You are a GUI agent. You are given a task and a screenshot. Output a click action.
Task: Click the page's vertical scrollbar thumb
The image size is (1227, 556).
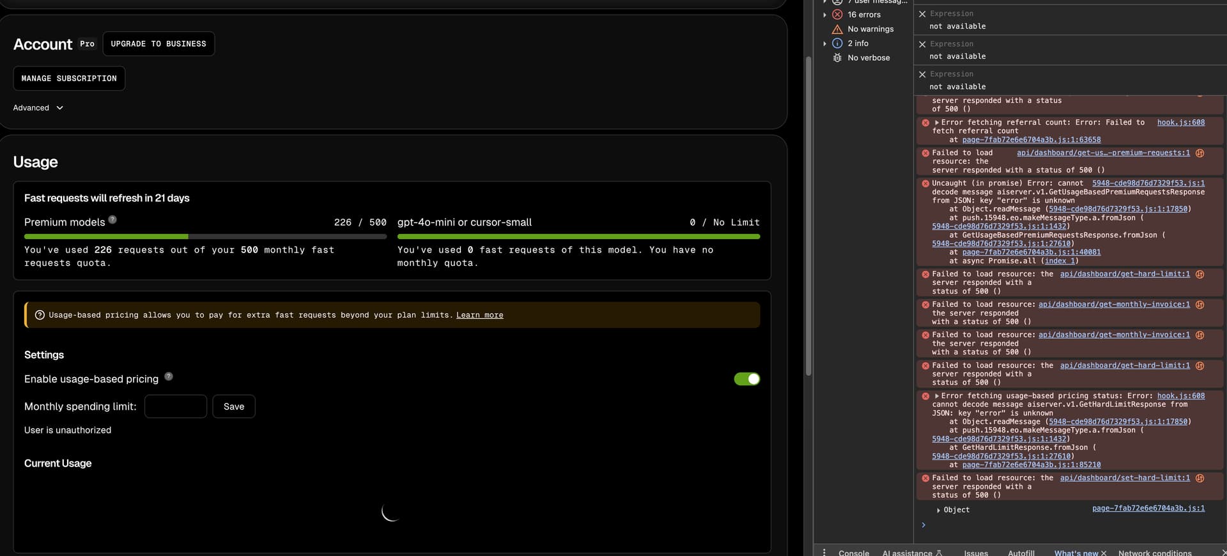click(808, 216)
